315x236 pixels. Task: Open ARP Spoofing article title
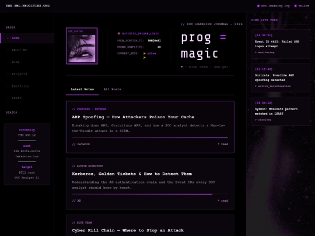(x=133, y=117)
